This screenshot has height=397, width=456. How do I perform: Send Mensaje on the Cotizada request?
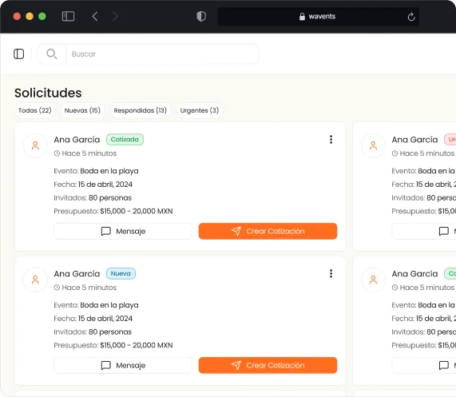point(123,231)
